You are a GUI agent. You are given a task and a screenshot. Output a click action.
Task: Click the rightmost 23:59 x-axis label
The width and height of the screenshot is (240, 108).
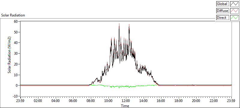pyautogui.click(x=231, y=101)
